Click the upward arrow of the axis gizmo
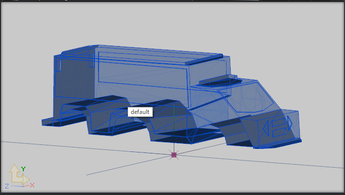 pyautogui.click(x=15, y=173)
